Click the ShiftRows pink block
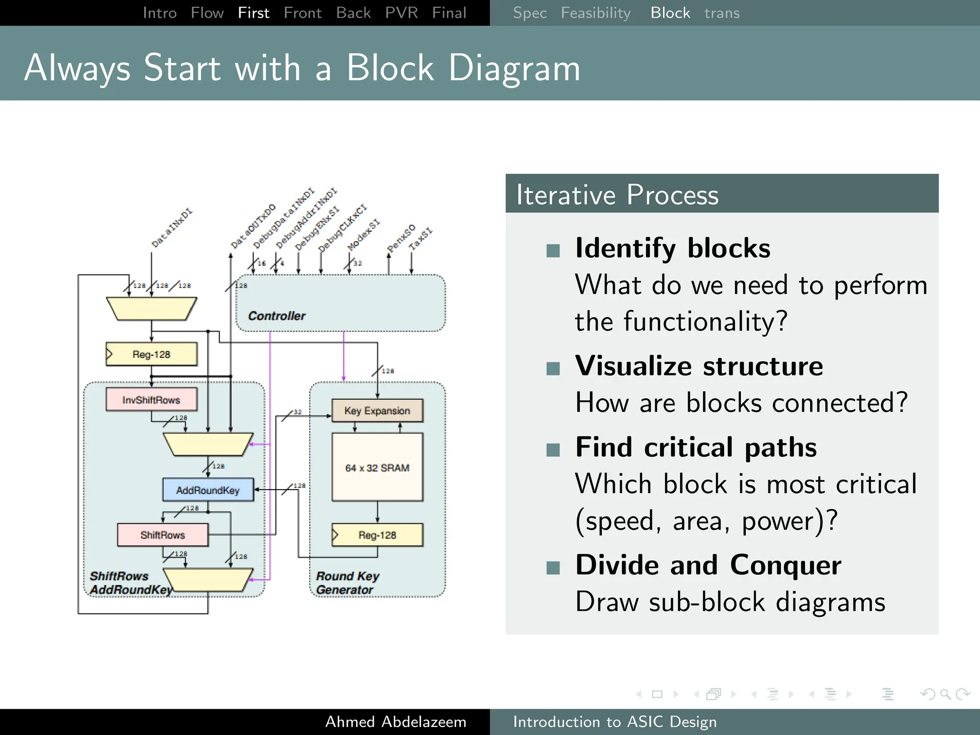 pos(163,535)
